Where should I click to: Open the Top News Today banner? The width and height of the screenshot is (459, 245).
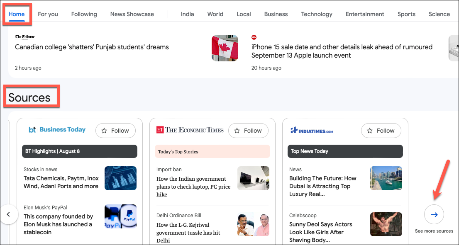(x=345, y=151)
